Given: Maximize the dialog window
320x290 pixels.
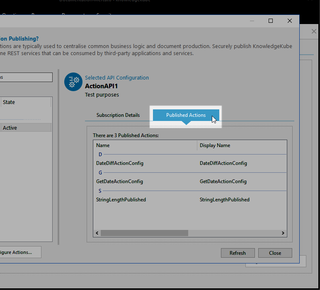Looking at the screenshot, I should click(271, 21).
